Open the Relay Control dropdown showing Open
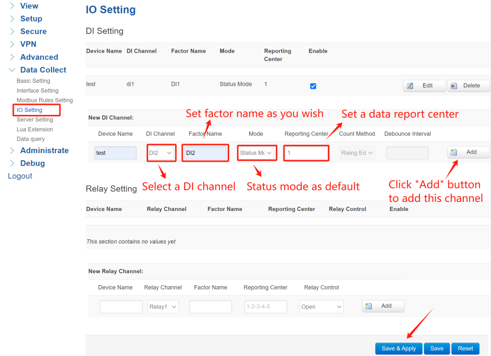The width and height of the screenshot is (491, 356). 321,306
